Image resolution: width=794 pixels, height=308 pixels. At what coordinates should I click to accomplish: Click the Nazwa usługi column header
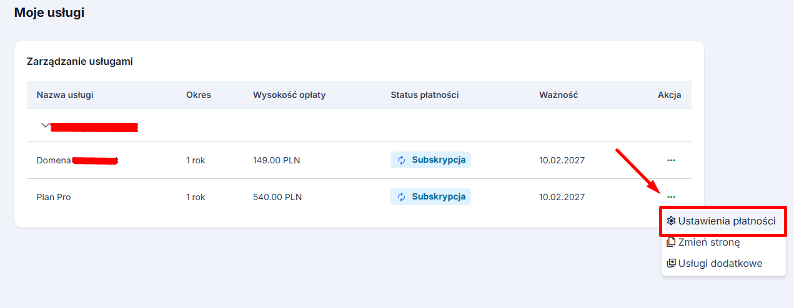(x=65, y=95)
